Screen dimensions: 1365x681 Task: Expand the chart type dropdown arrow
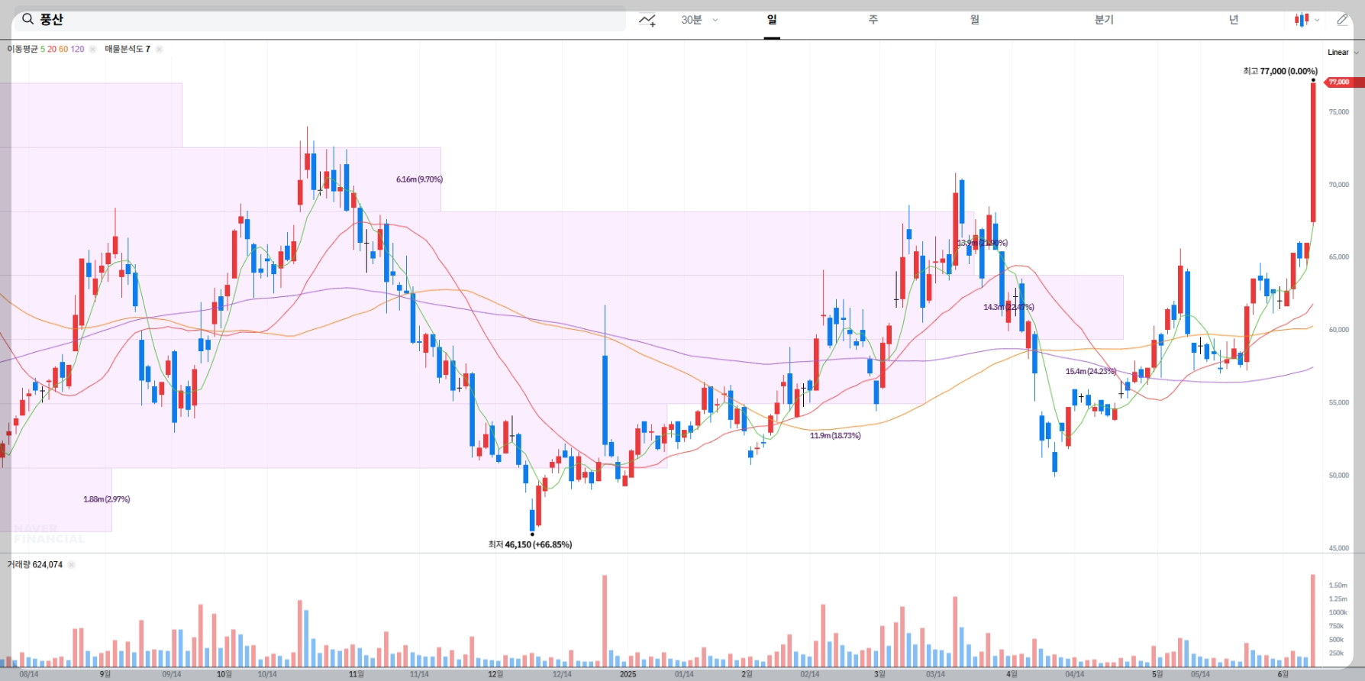coord(1317,21)
